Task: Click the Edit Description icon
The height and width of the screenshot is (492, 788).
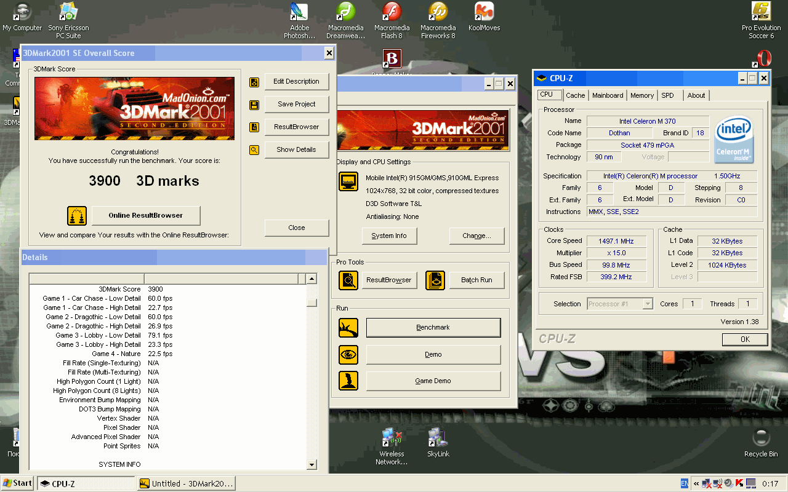Action: click(x=254, y=82)
